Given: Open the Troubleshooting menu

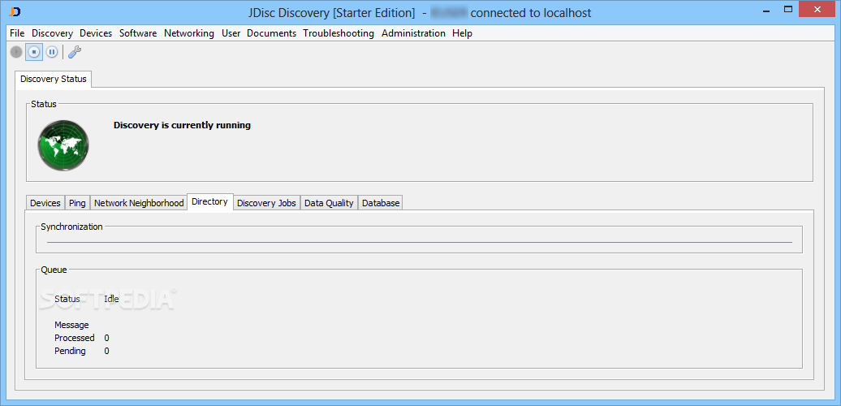Looking at the screenshot, I should click(x=339, y=33).
